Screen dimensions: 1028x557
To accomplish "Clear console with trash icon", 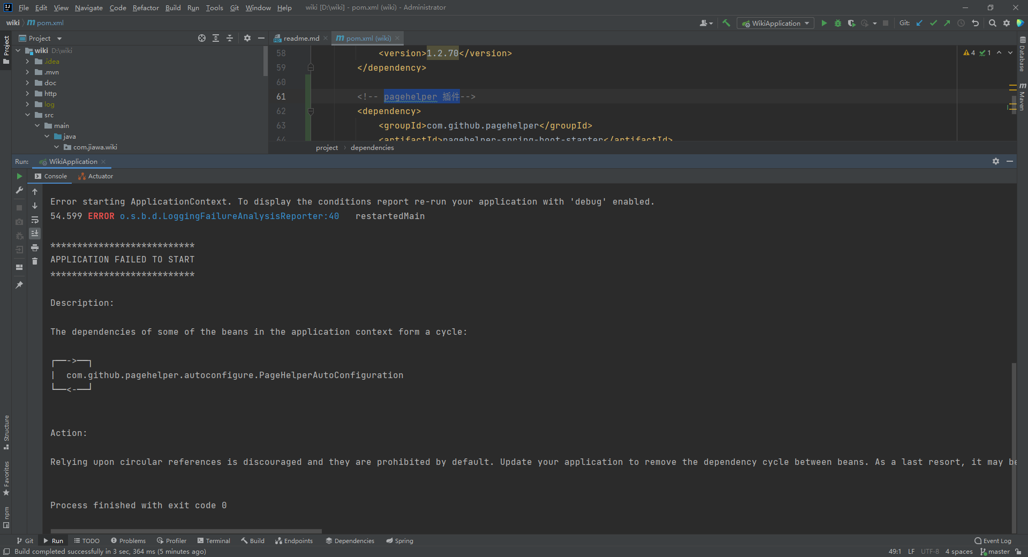I will tap(35, 261).
